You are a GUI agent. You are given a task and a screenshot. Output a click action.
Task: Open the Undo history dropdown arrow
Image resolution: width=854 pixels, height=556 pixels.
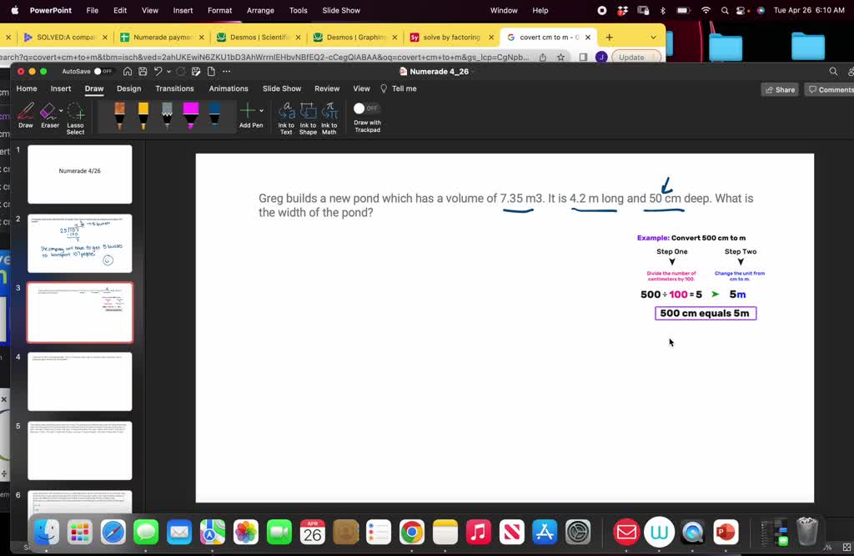pyautogui.click(x=168, y=72)
